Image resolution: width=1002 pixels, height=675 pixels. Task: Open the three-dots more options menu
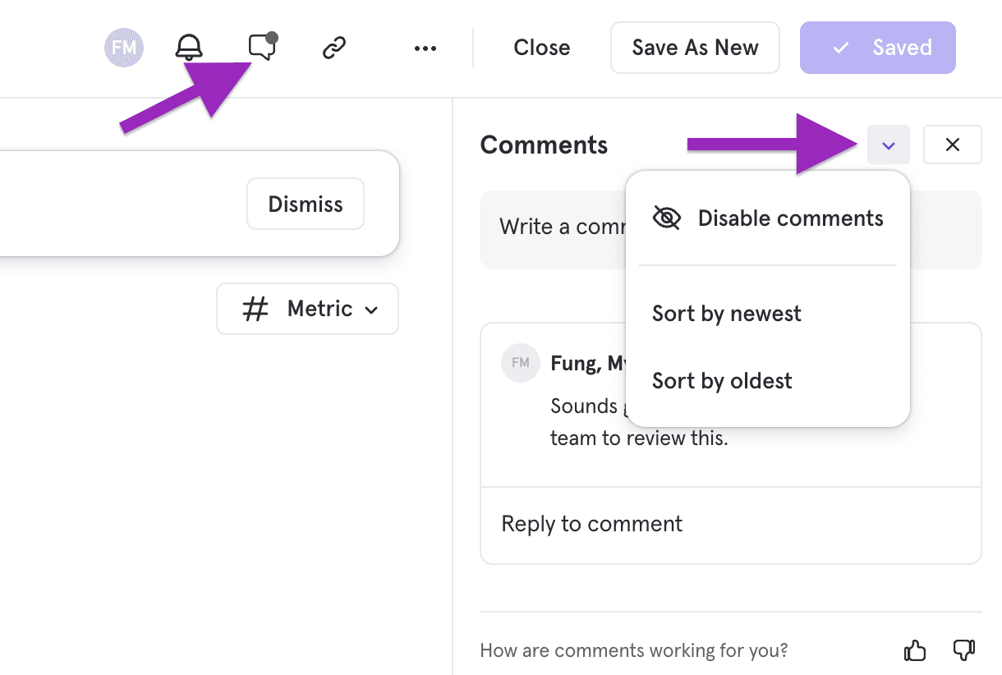[x=425, y=48]
